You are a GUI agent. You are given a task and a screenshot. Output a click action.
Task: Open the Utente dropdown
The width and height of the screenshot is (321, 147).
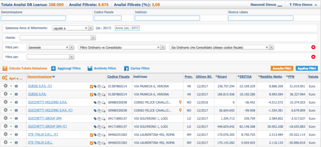coord(93,38)
